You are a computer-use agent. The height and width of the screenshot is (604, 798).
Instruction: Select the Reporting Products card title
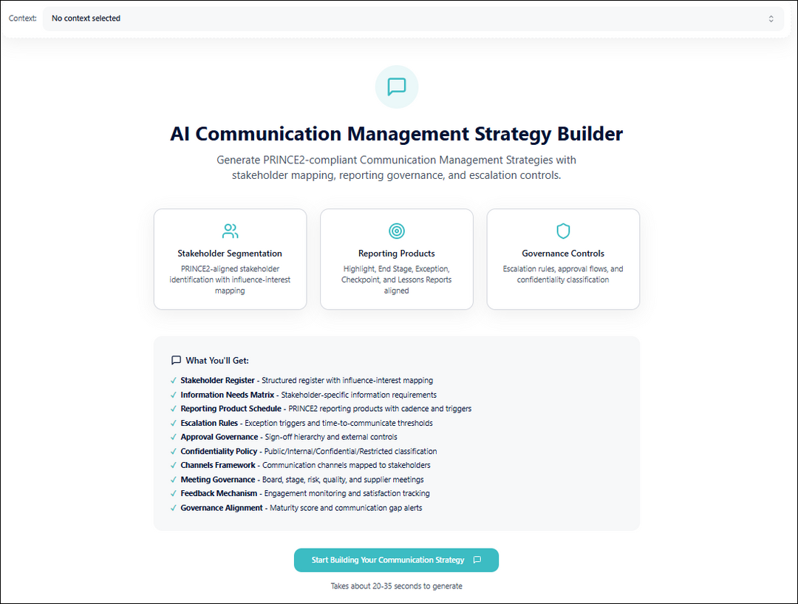tap(397, 254)
